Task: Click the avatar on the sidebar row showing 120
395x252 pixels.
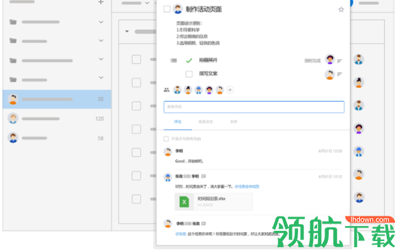Action: [x=13, y=118]
